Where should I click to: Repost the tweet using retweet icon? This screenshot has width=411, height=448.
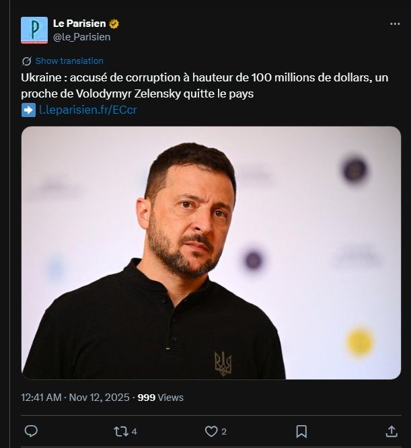pos(121,431)
